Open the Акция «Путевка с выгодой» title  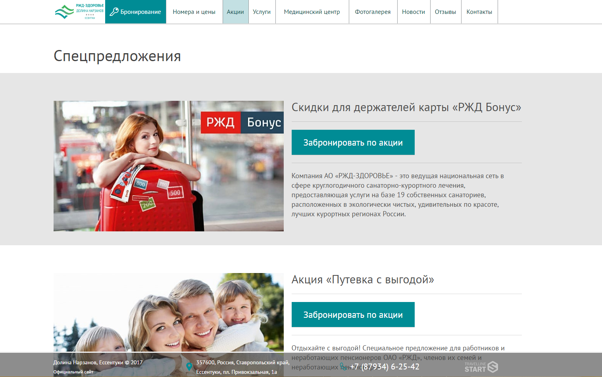(x=363, y=280)
